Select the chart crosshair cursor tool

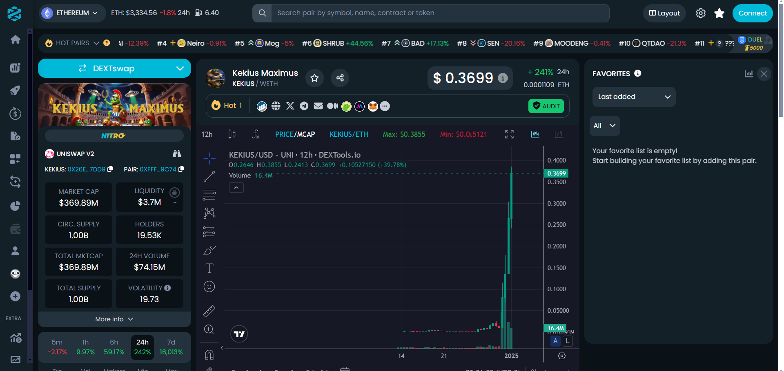[x=209, y=158]
